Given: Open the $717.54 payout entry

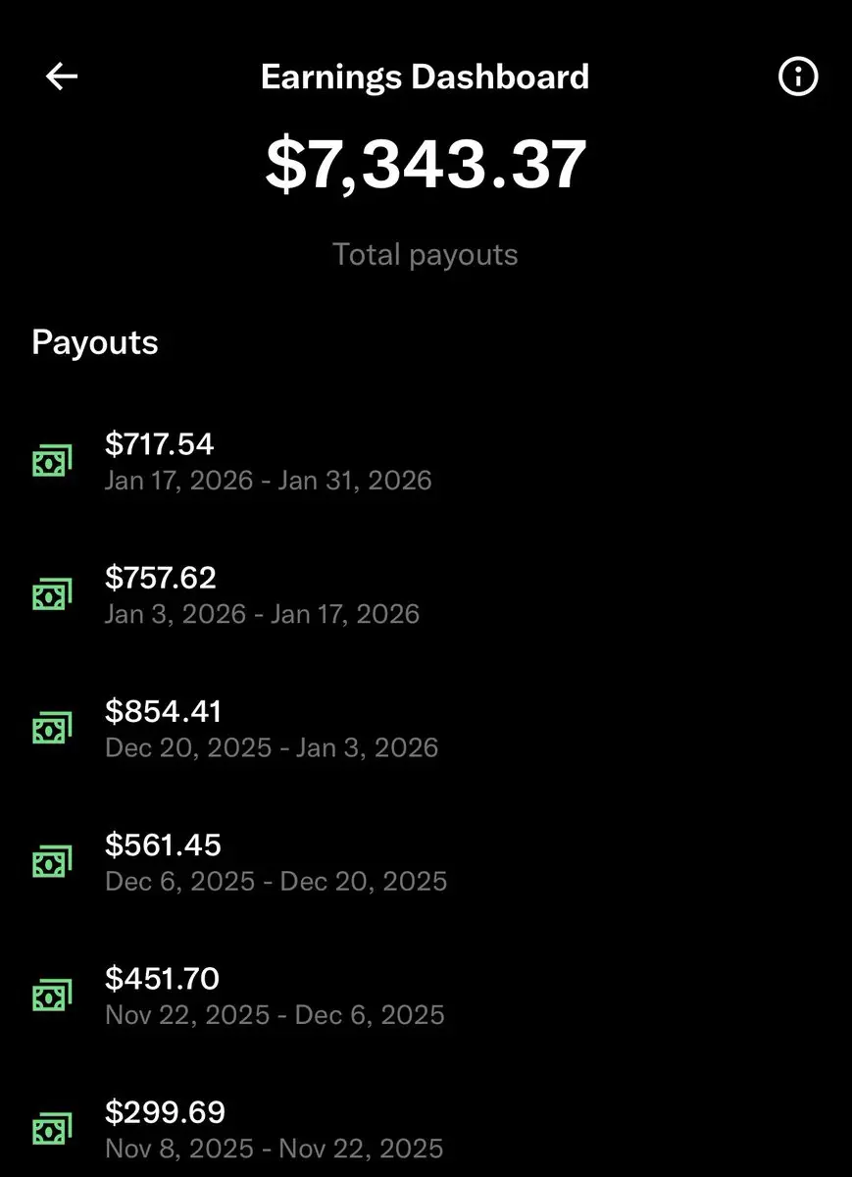Looking at the screenshot, I should [426, 461].
